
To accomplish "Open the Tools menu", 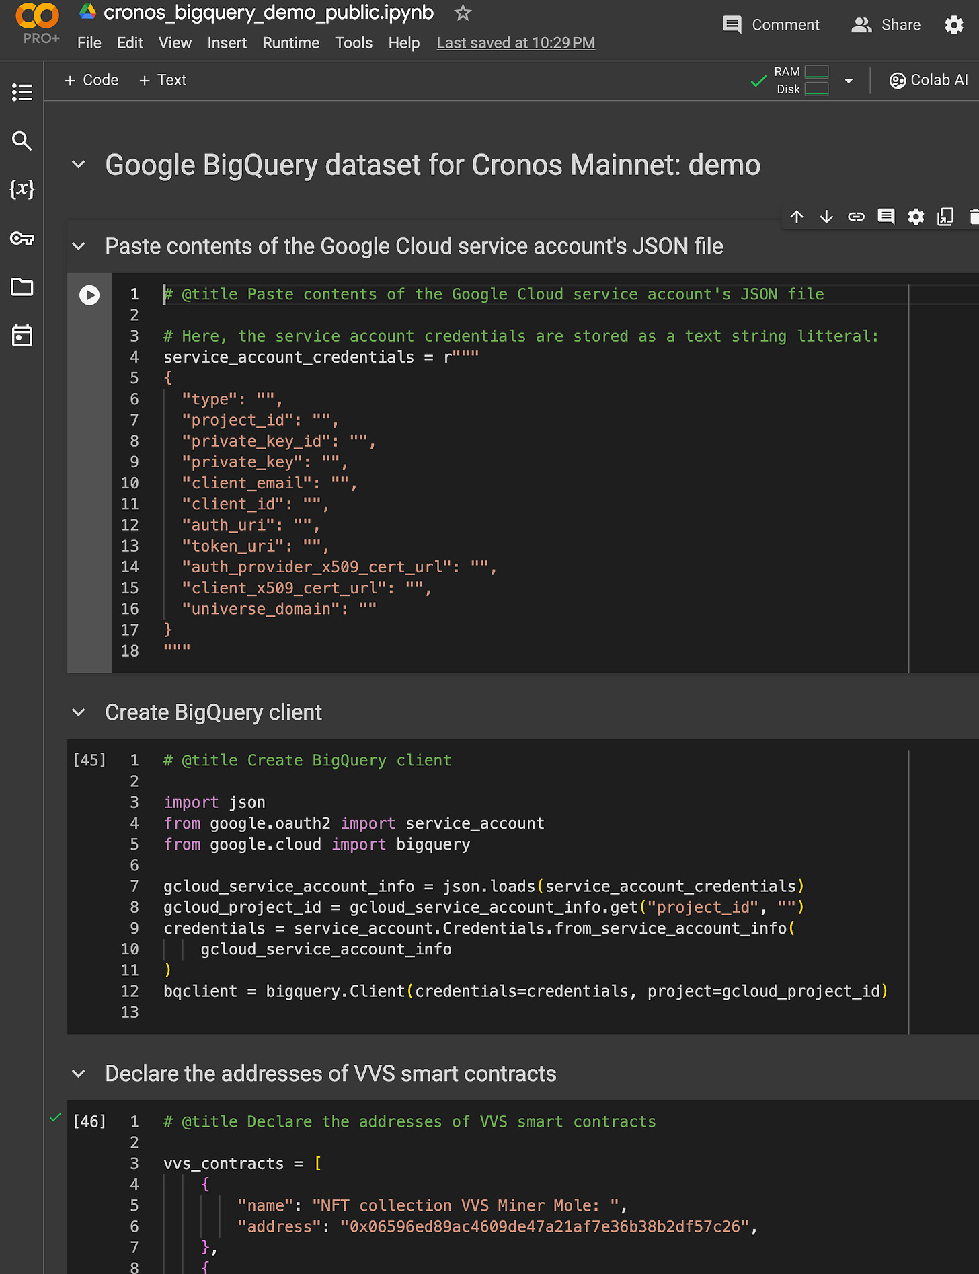I will pos(354,43).
